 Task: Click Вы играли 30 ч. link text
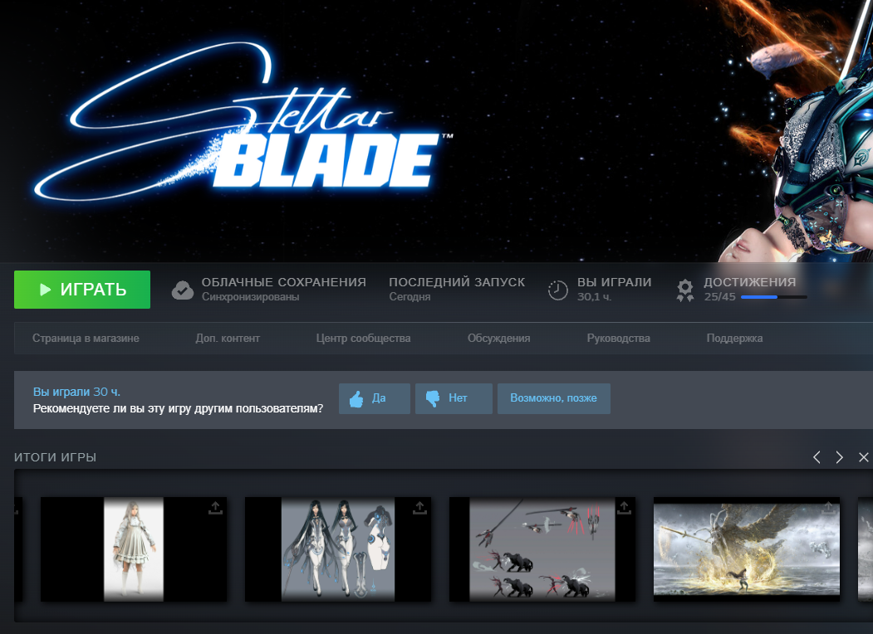point(76,392)
